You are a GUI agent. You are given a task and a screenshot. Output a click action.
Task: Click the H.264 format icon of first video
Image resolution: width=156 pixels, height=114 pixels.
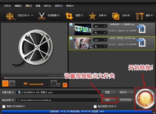tap(141, 29)
